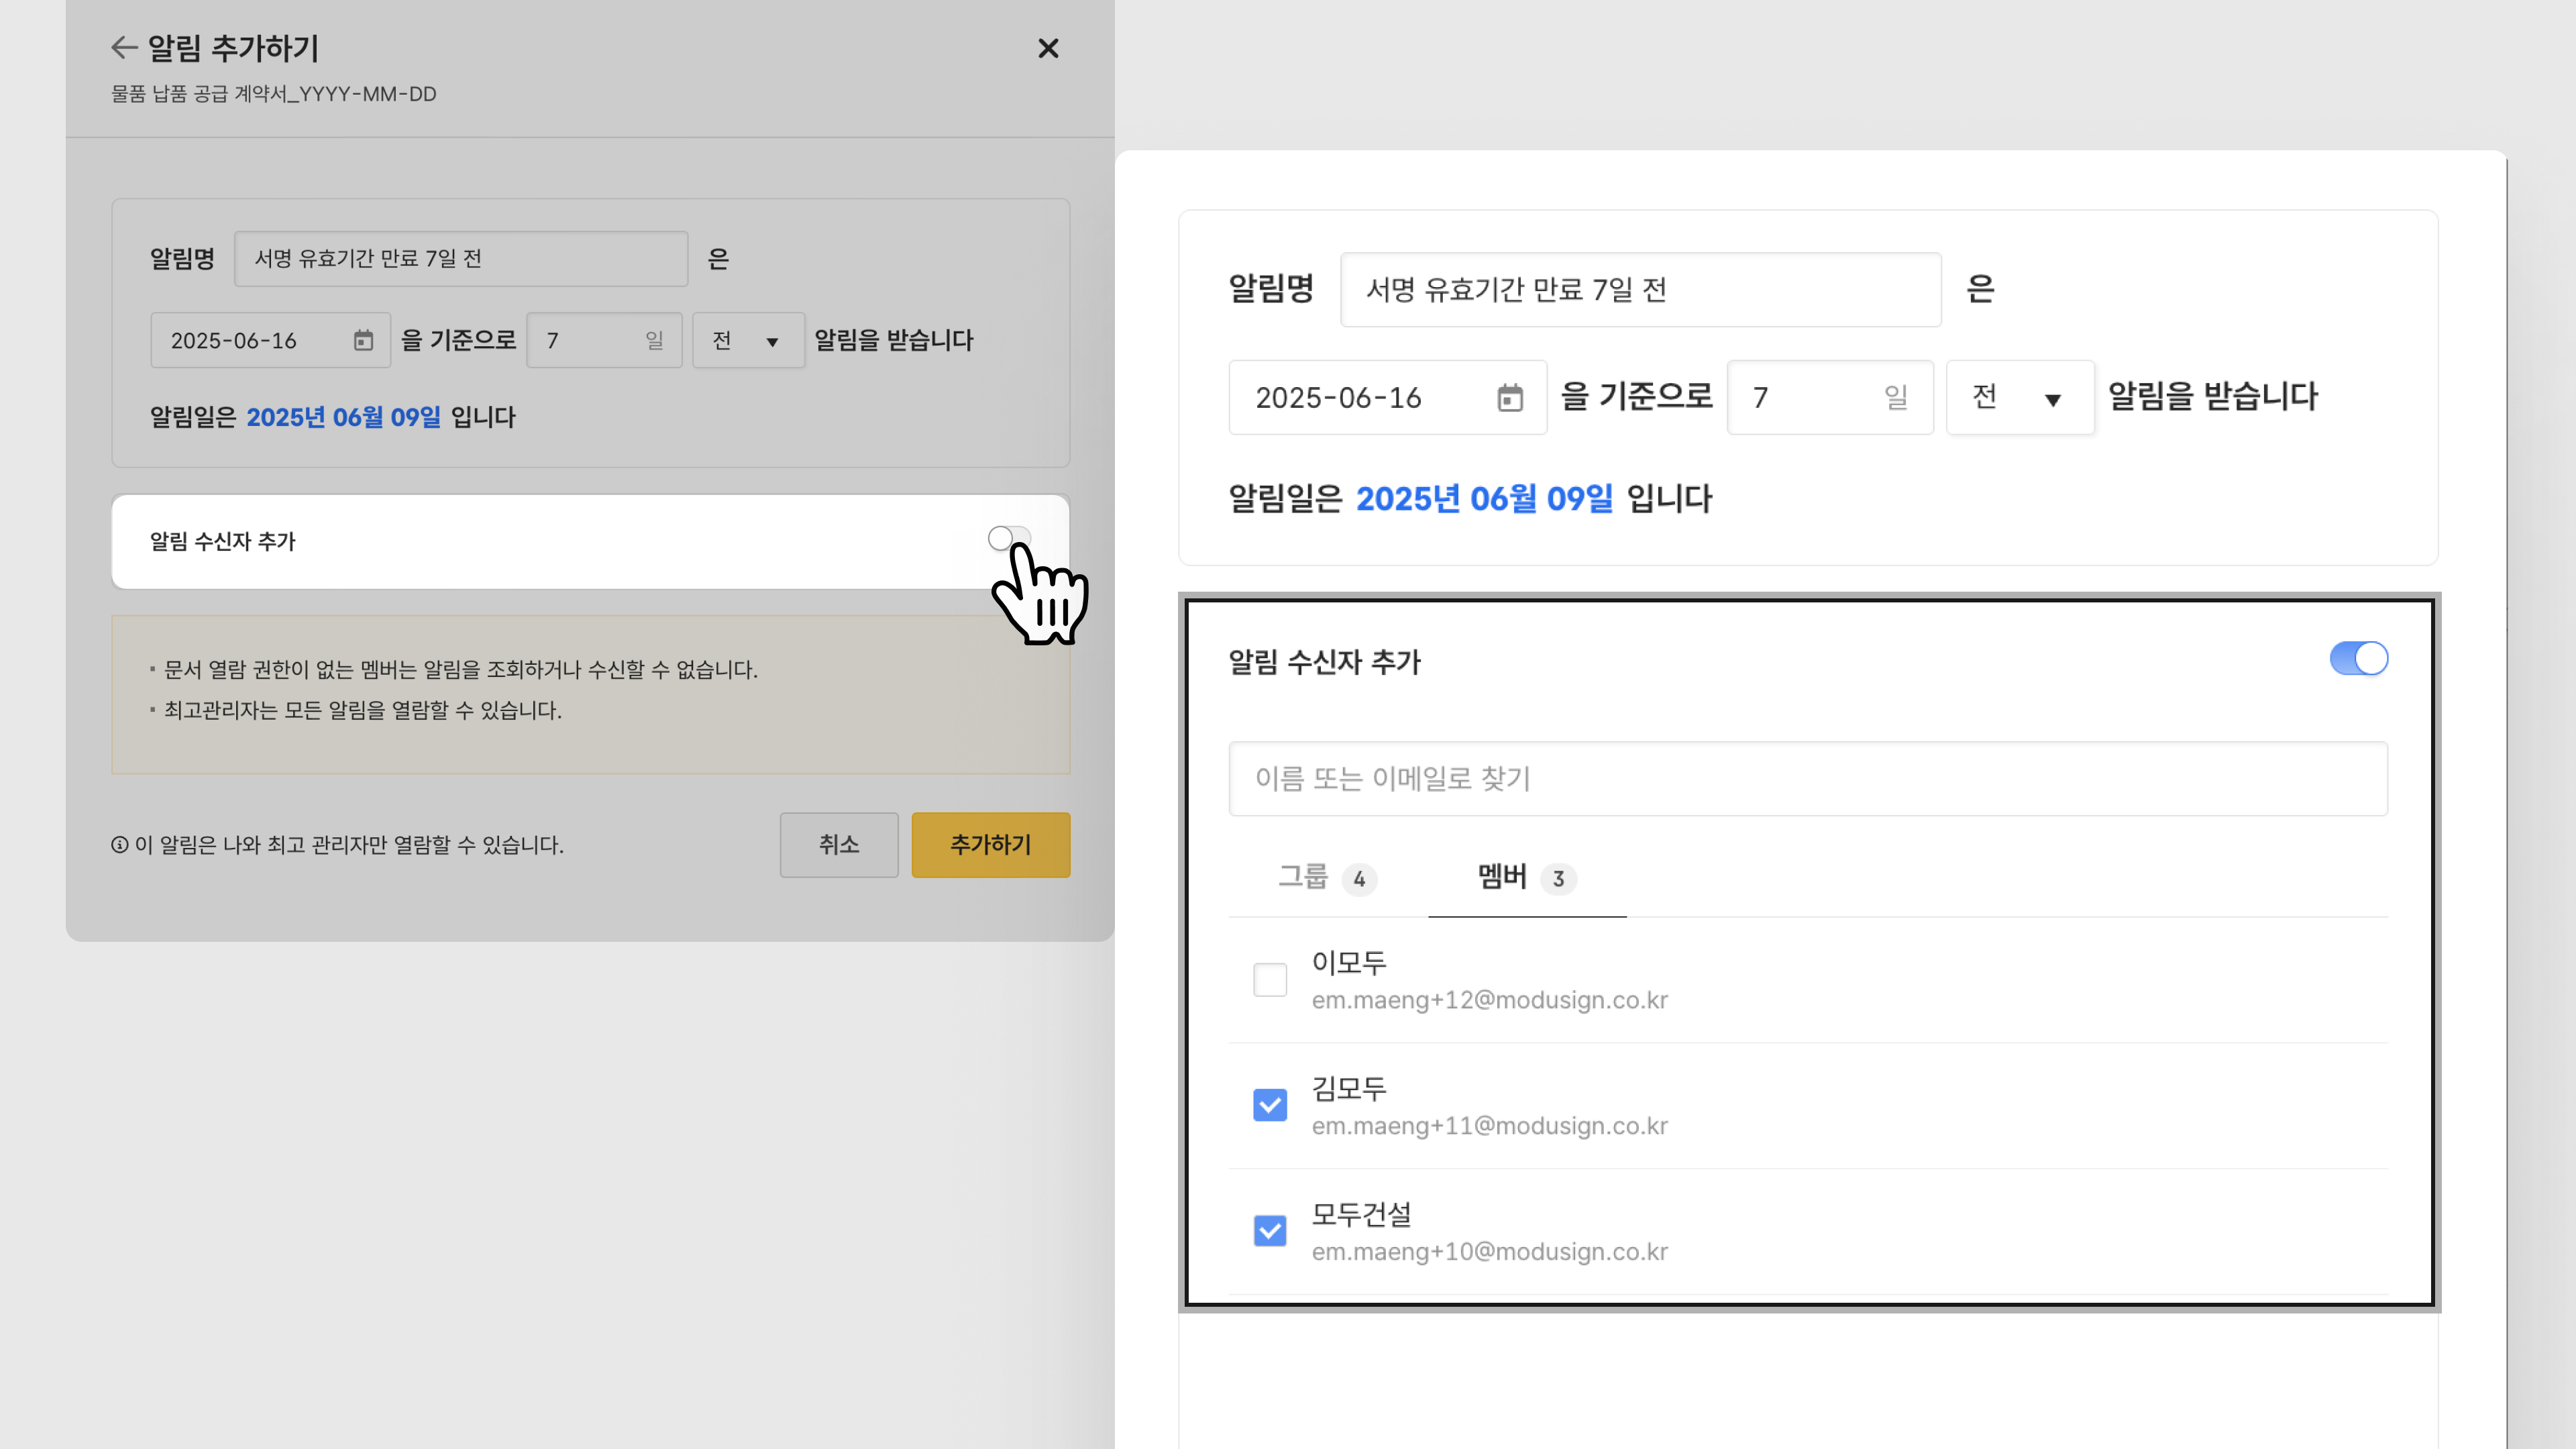Click the yellow 추가하기 button

(x=990, y=845)
